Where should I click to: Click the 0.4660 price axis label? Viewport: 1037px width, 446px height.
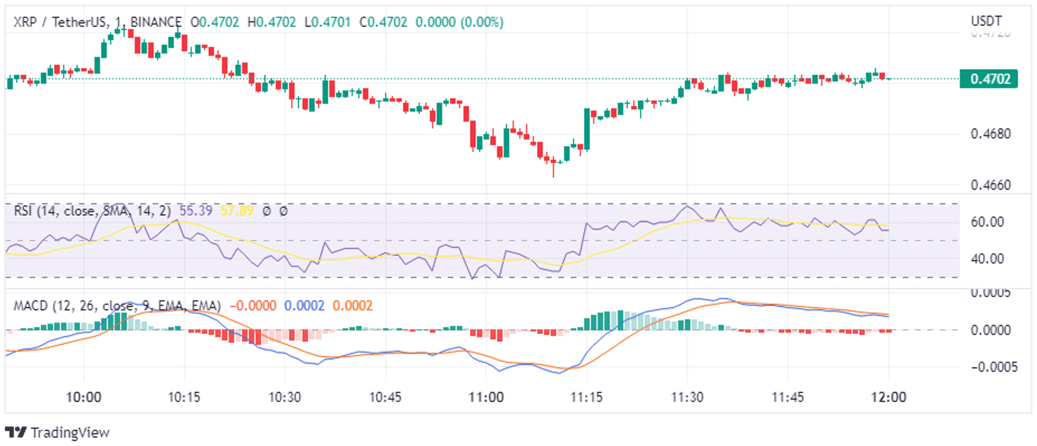(991, 185)
